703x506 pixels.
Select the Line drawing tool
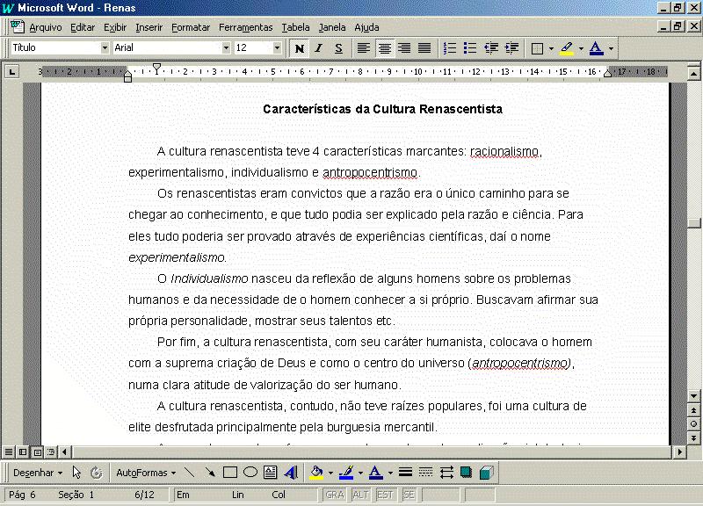click(190, 472)
